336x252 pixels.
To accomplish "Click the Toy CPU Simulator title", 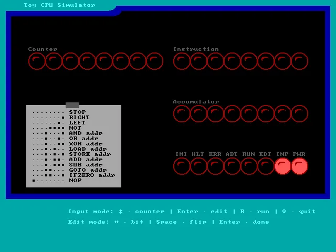I will [60, 5].
